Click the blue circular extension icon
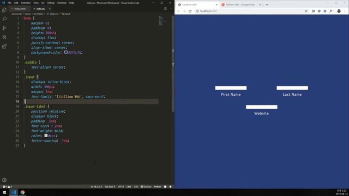The image size is (349, 196). 325,11
